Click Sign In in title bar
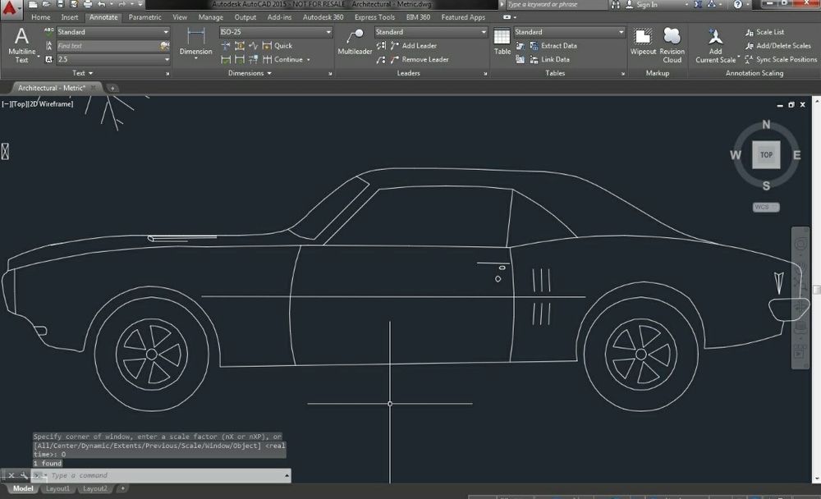Viewport: 821px width, 499px height. click(646, 5)
